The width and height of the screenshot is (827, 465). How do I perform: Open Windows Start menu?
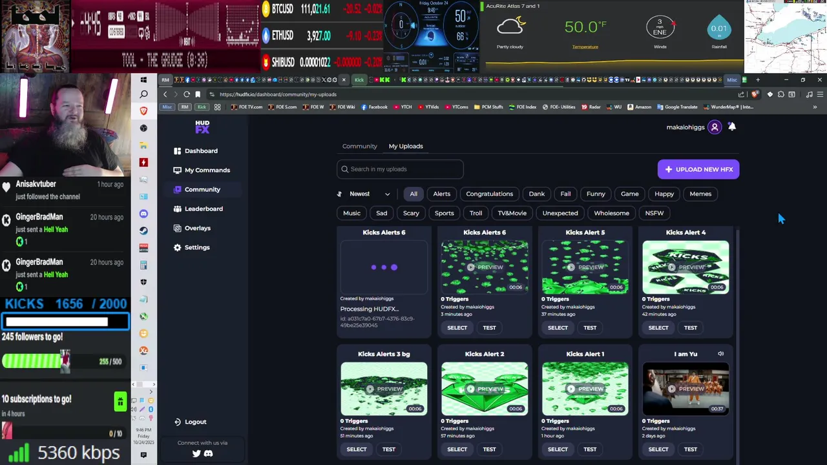(x=143, y=80)
